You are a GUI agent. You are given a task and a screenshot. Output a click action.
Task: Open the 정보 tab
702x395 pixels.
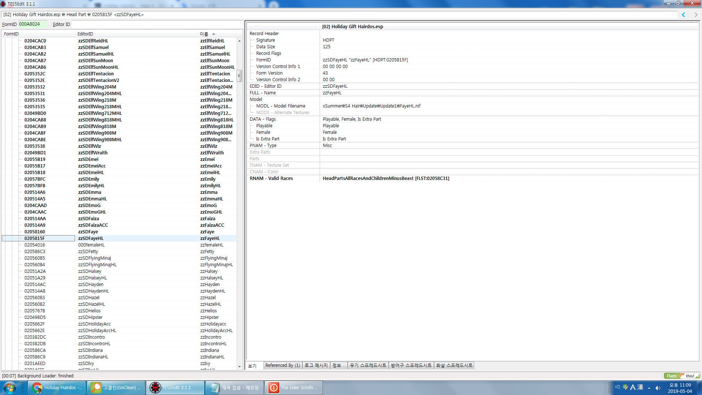(x=339, y=365)
